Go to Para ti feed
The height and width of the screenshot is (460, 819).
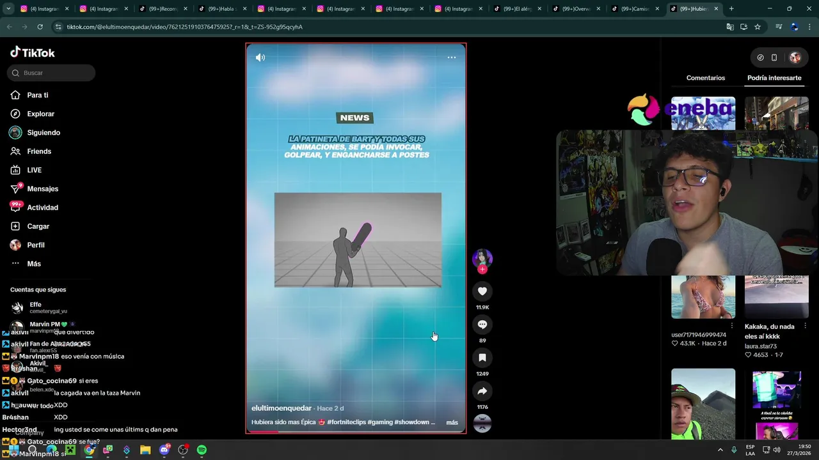pos(37,95)
